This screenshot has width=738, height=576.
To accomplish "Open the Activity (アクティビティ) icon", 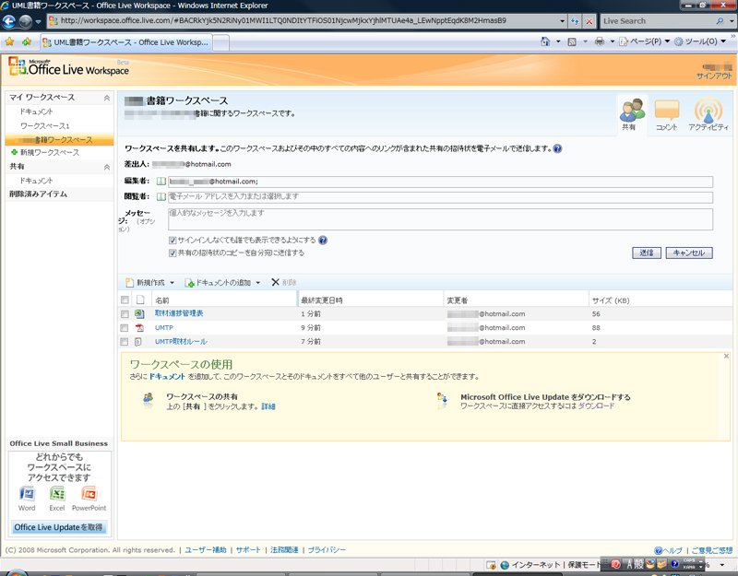I will click(x=708, y=113).
